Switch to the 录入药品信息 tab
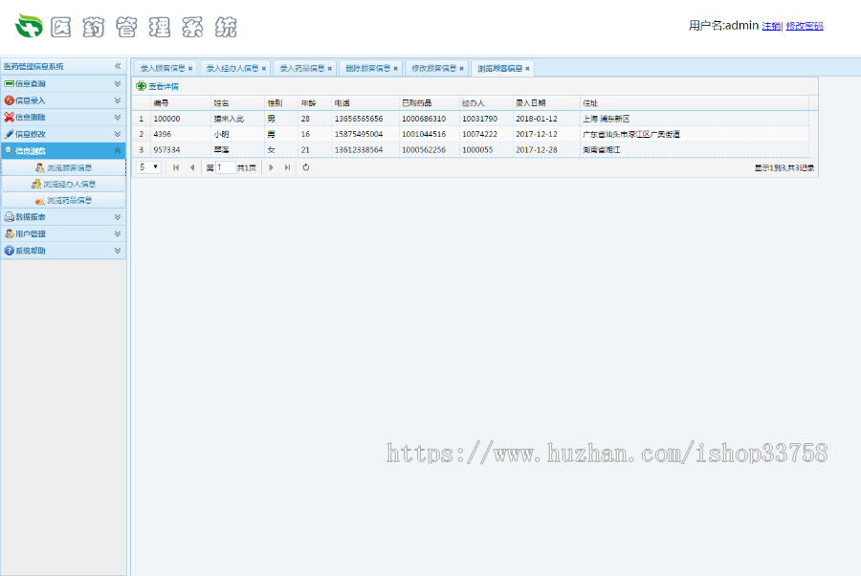861x576 pixels. [x=305, y=68]
